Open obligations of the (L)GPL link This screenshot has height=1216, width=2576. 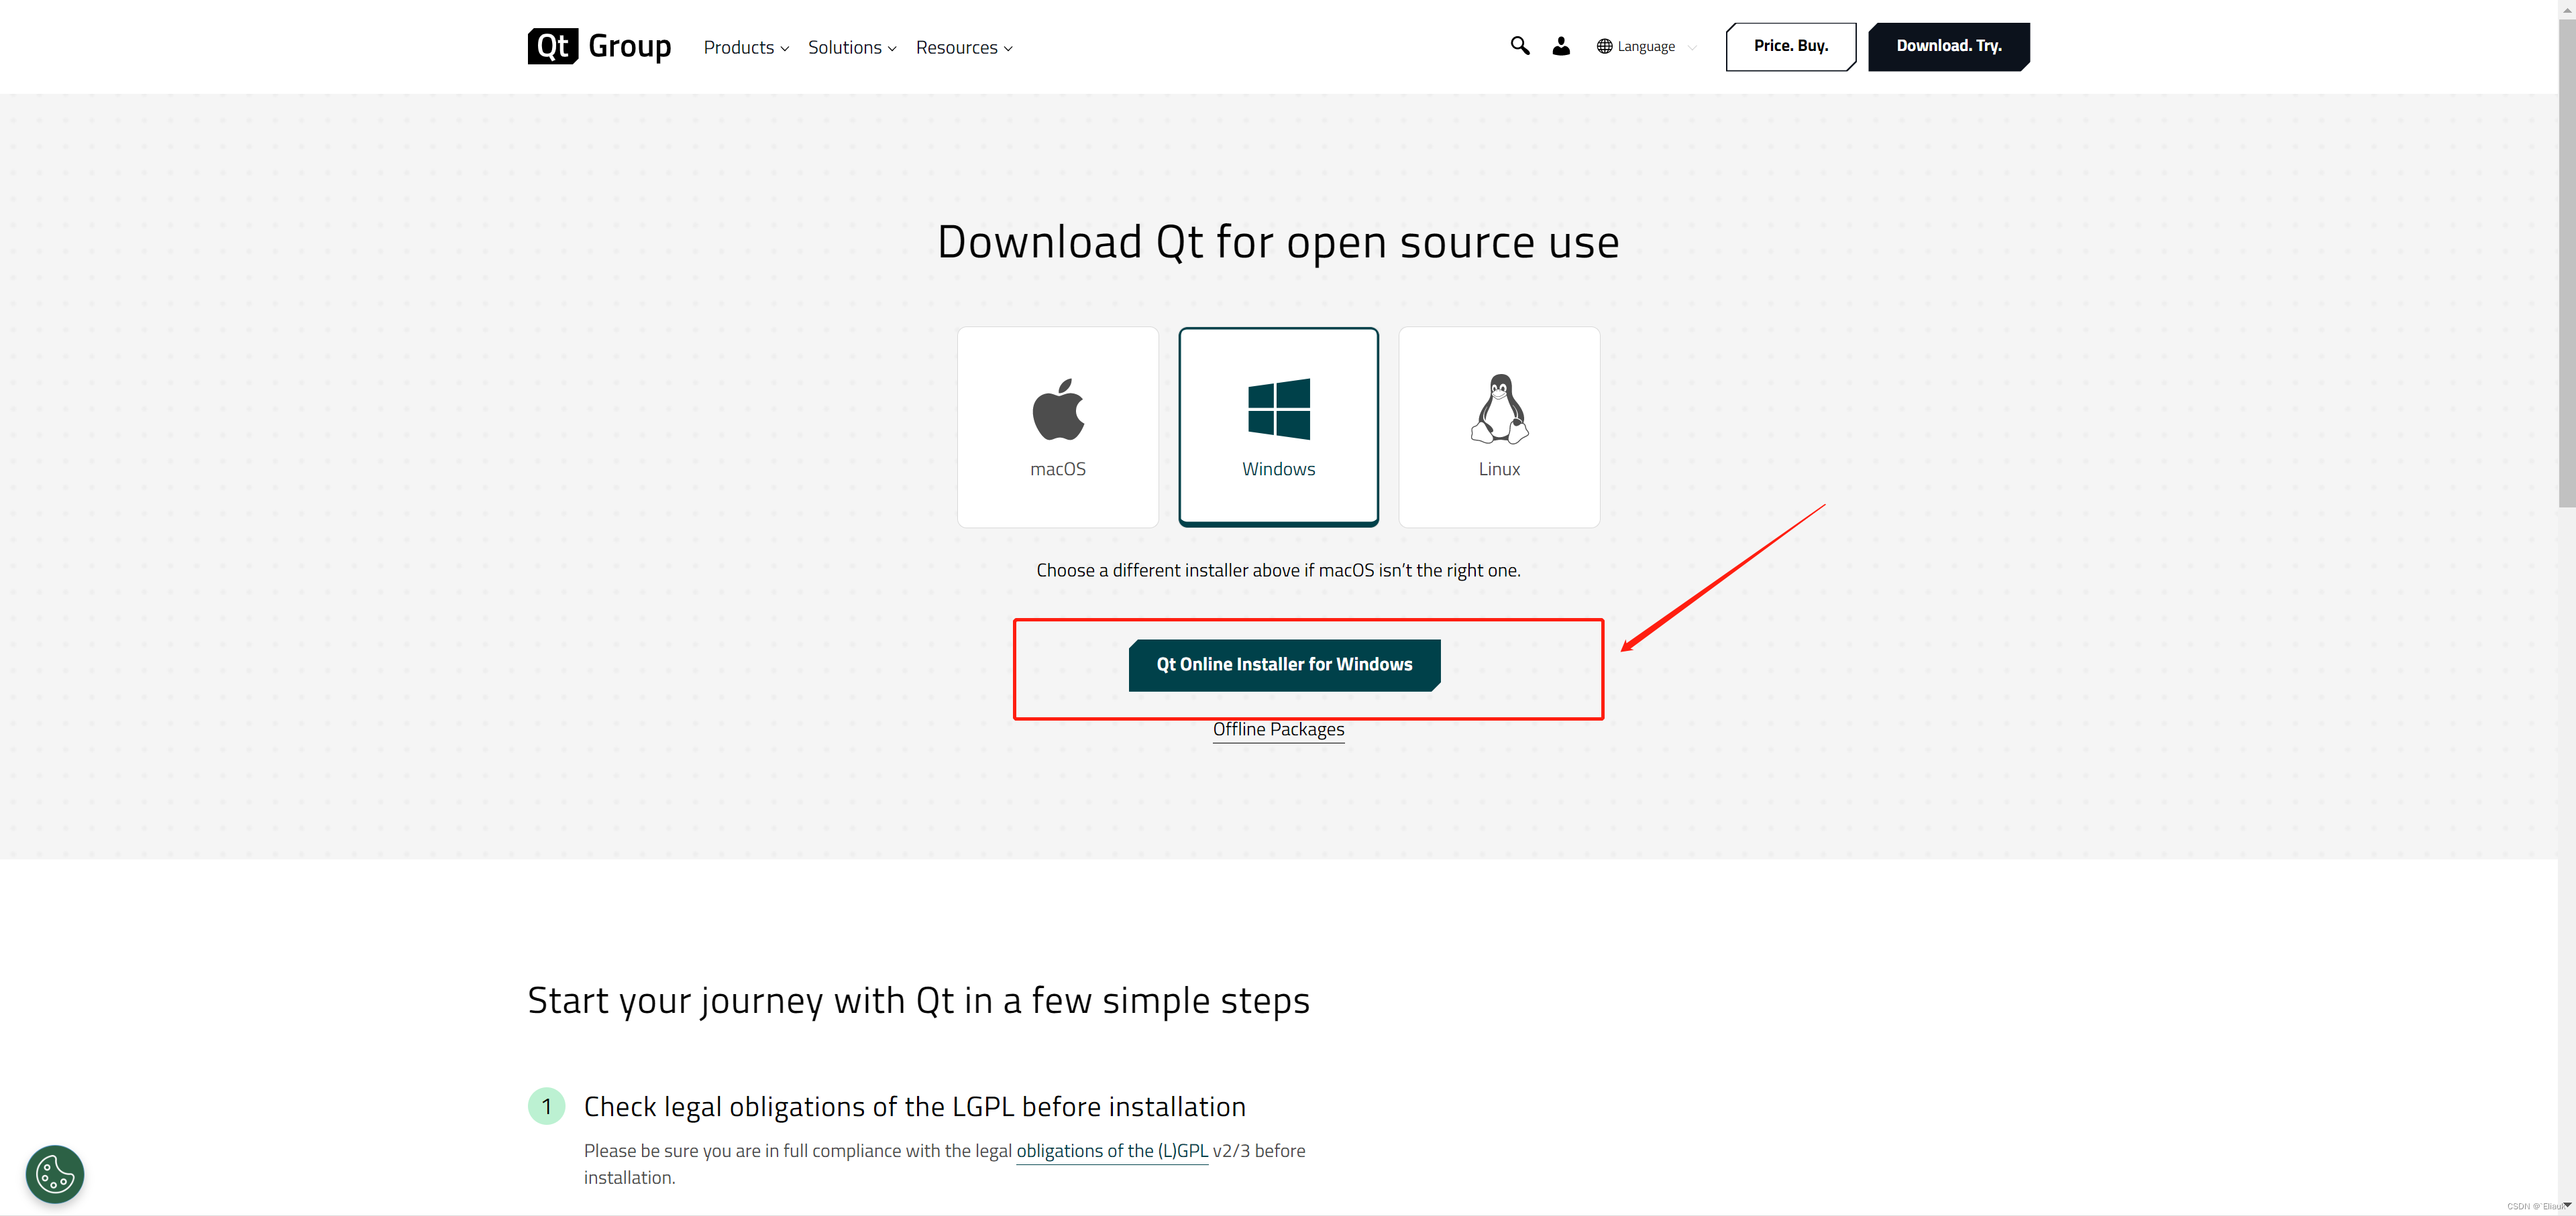[1112, 1151]
